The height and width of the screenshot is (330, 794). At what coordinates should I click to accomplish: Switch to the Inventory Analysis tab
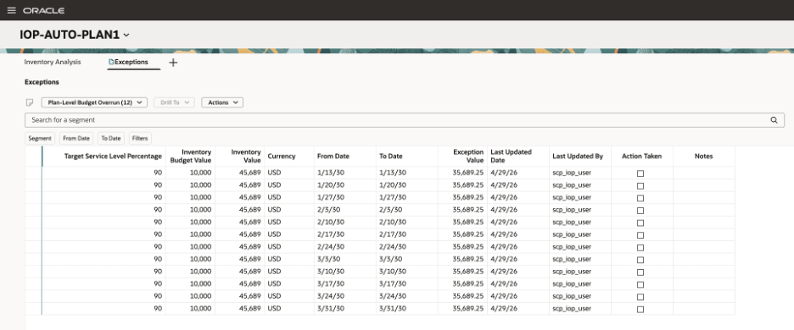53,62
